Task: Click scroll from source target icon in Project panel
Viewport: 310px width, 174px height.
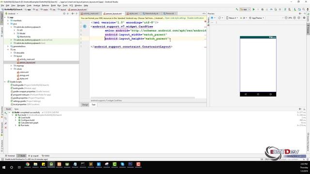Action: point(64,14)
